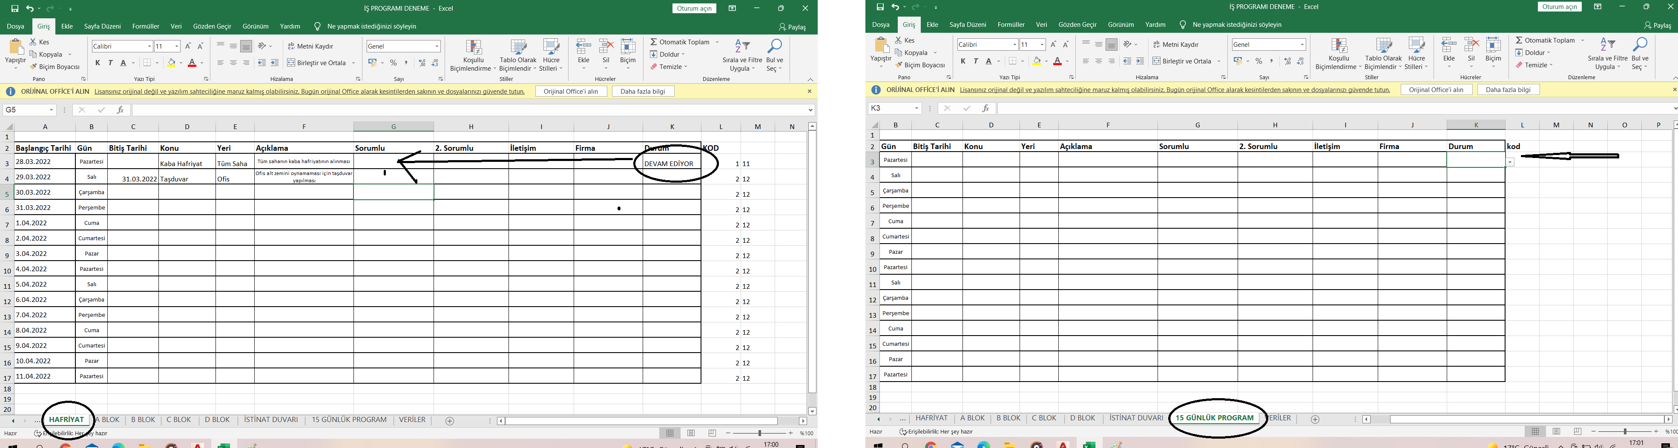This screenshot has width=1678, height=448.
Task: Open Formüller tab in left Excel window
Action: (x=146, y=27)
